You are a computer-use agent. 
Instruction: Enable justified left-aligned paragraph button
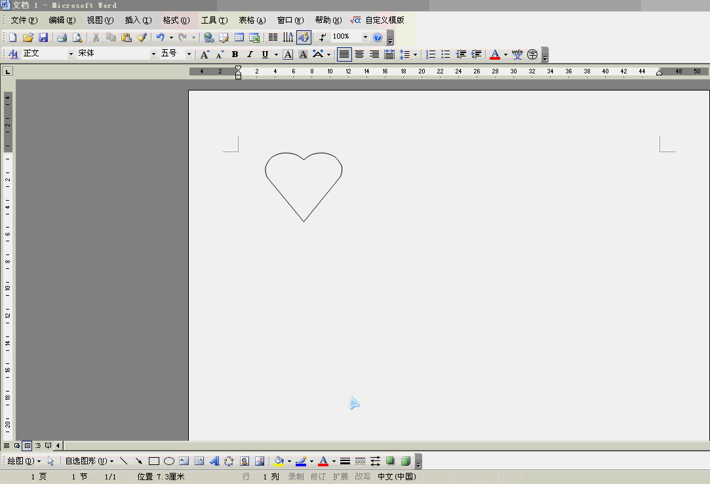click(344, 54)
